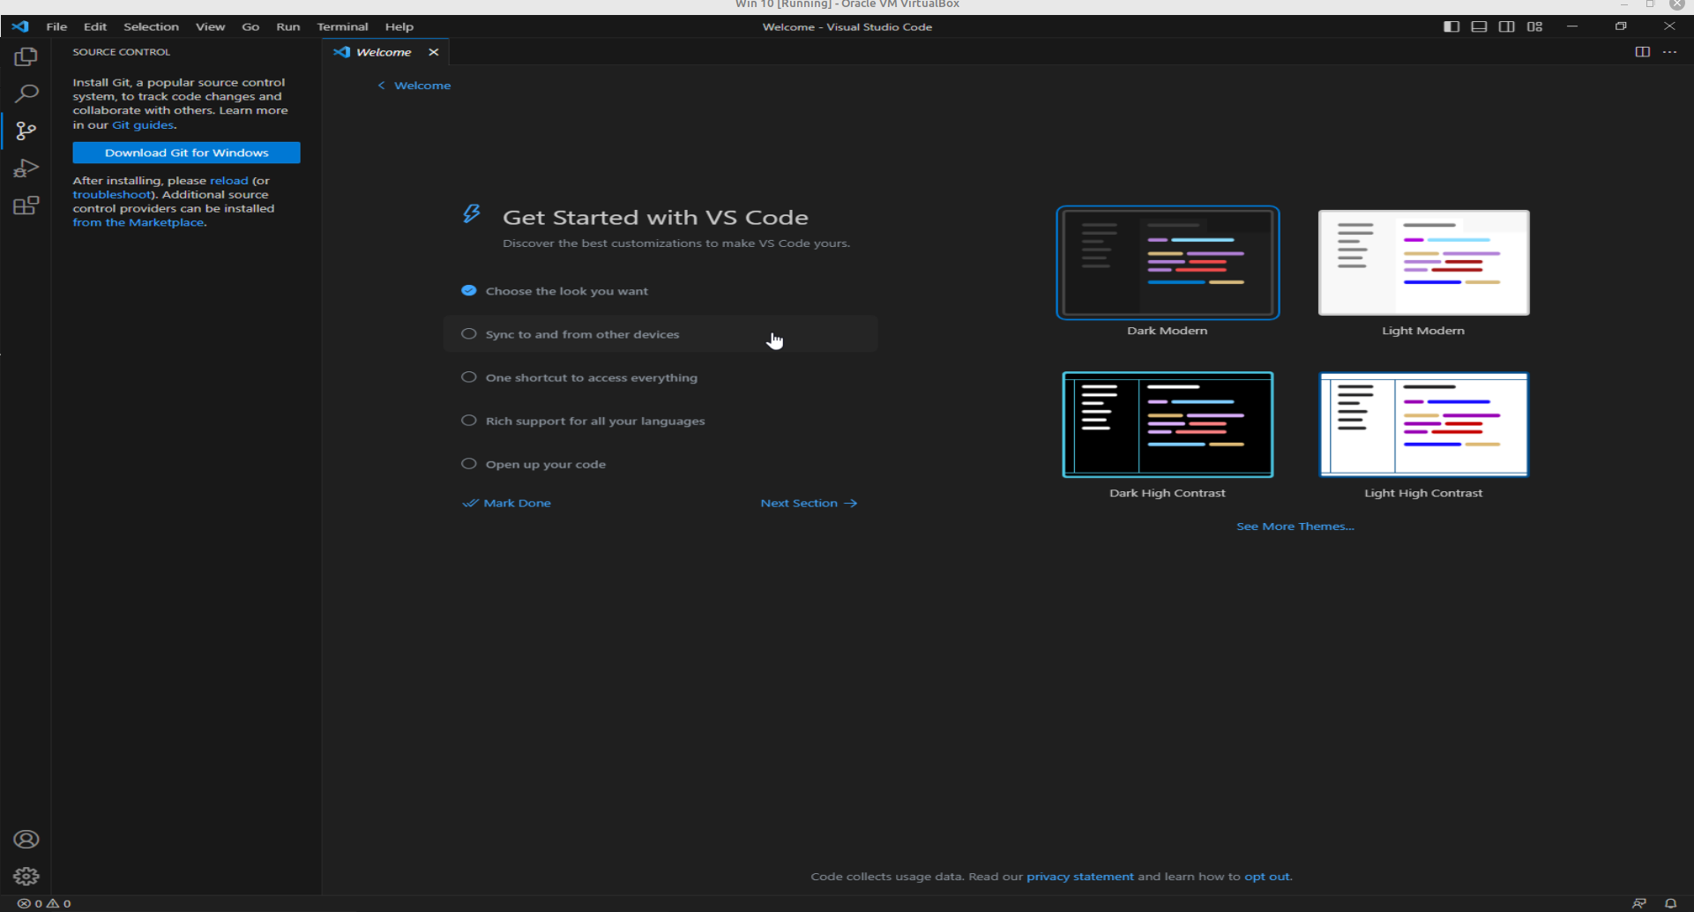Minimize the VS Code window

[1571, 26]
